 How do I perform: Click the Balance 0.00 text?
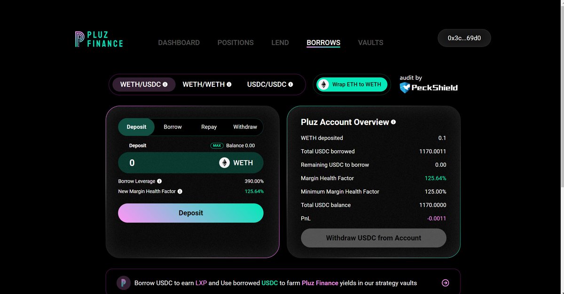tap(240, 146)
